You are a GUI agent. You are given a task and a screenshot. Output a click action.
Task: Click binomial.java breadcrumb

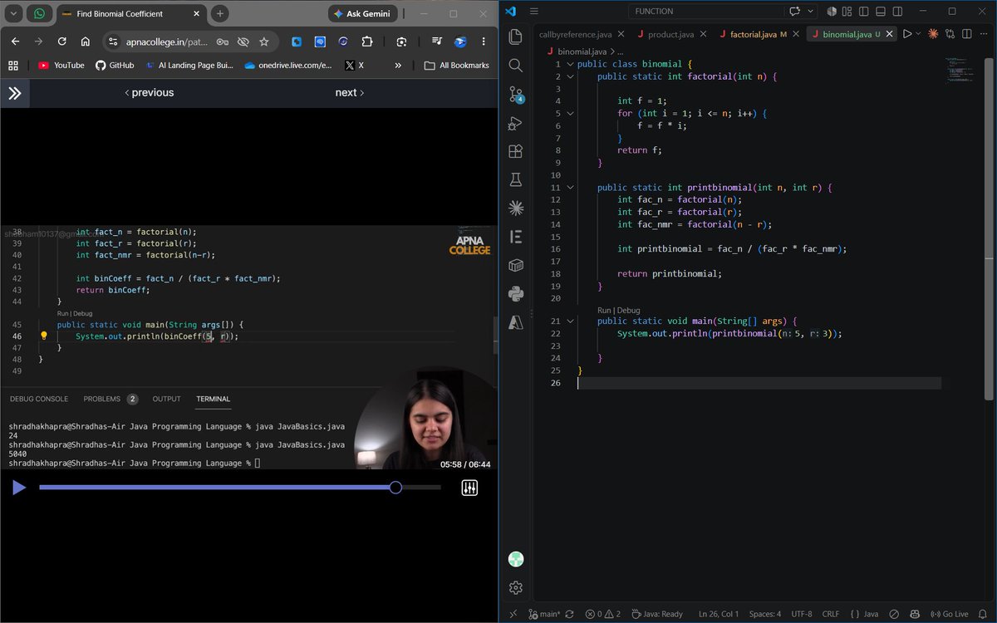pyautogui.click(x=584, y=52)
